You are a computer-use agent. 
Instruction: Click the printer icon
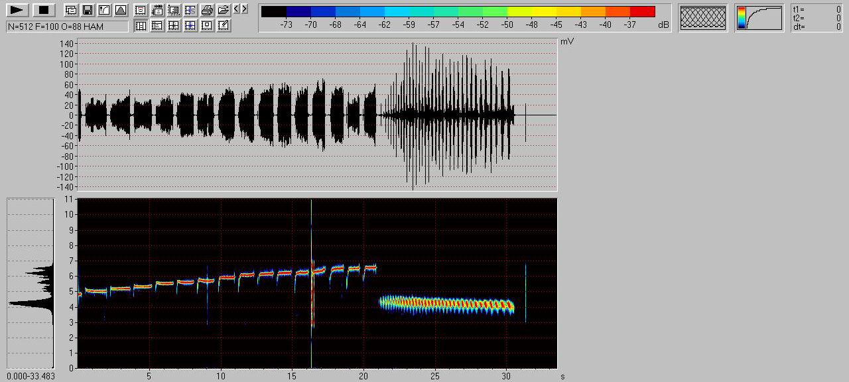click(207, 10)
